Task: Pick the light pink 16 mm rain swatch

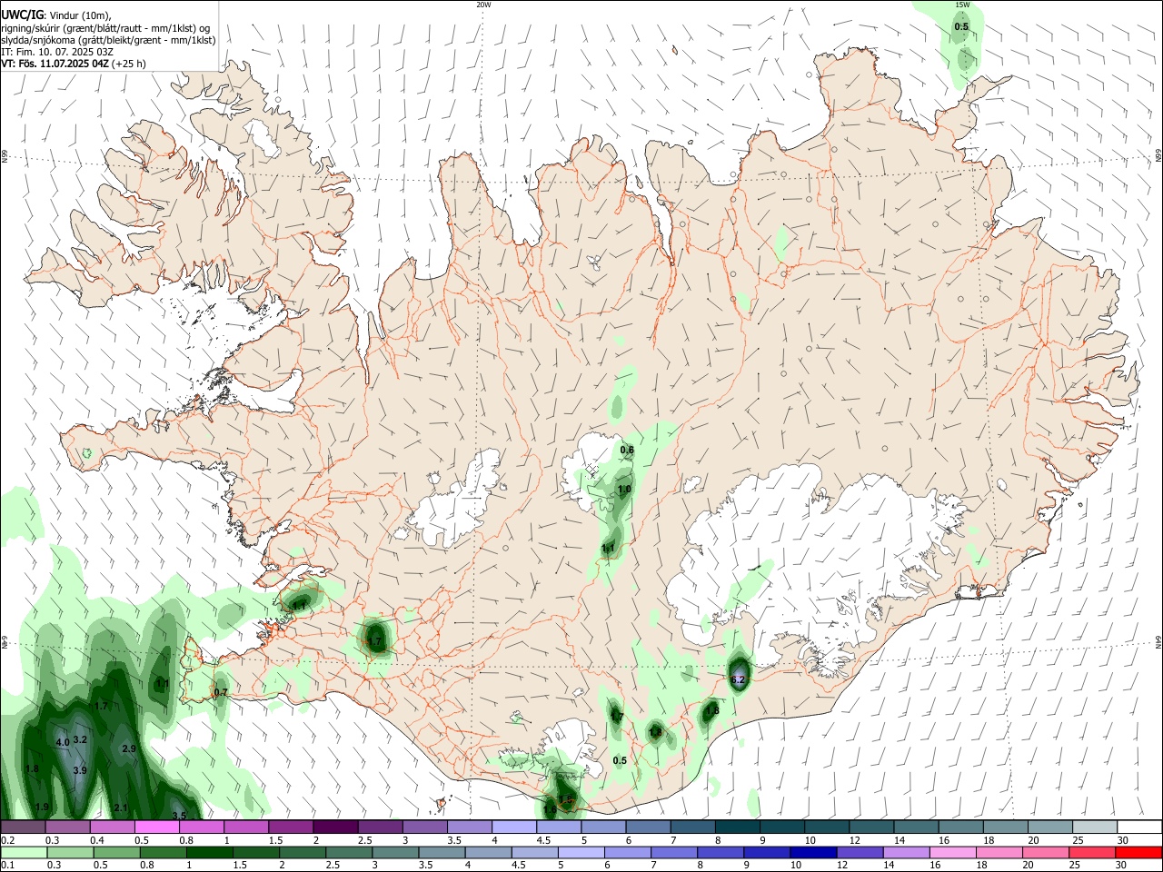Action: click(952, 853)
